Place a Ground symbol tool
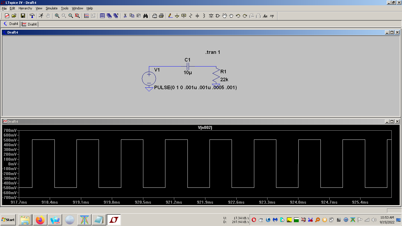 point(177,16)
